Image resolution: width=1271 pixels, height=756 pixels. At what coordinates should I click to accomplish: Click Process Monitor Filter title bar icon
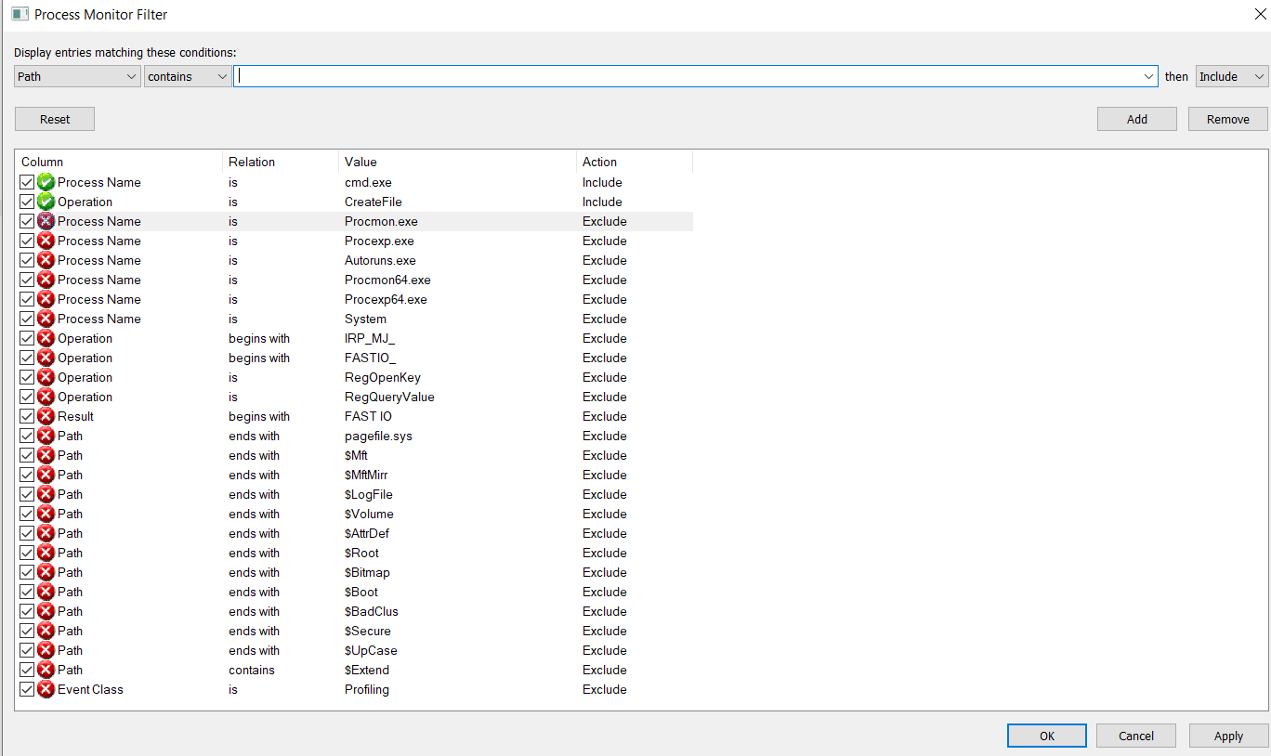point(20,15)
